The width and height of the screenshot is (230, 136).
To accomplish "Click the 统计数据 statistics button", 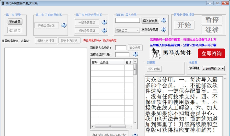I will 154,69.
